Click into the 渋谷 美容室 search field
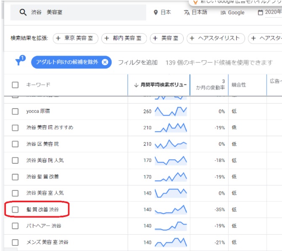Image resolution: width=282 pixels, height=251 pixels. pyautogui.click(x=84, y=13)
